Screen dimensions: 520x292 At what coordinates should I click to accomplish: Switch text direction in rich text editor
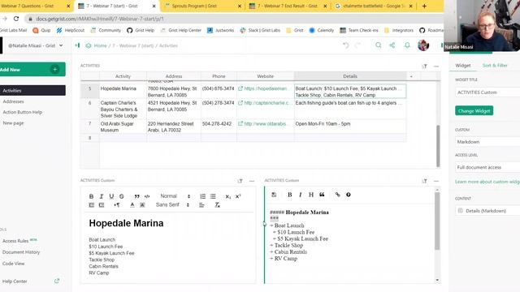(117, 205)
